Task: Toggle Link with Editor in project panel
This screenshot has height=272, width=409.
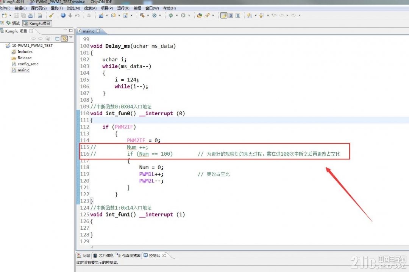Action: (x=64, y=39)
